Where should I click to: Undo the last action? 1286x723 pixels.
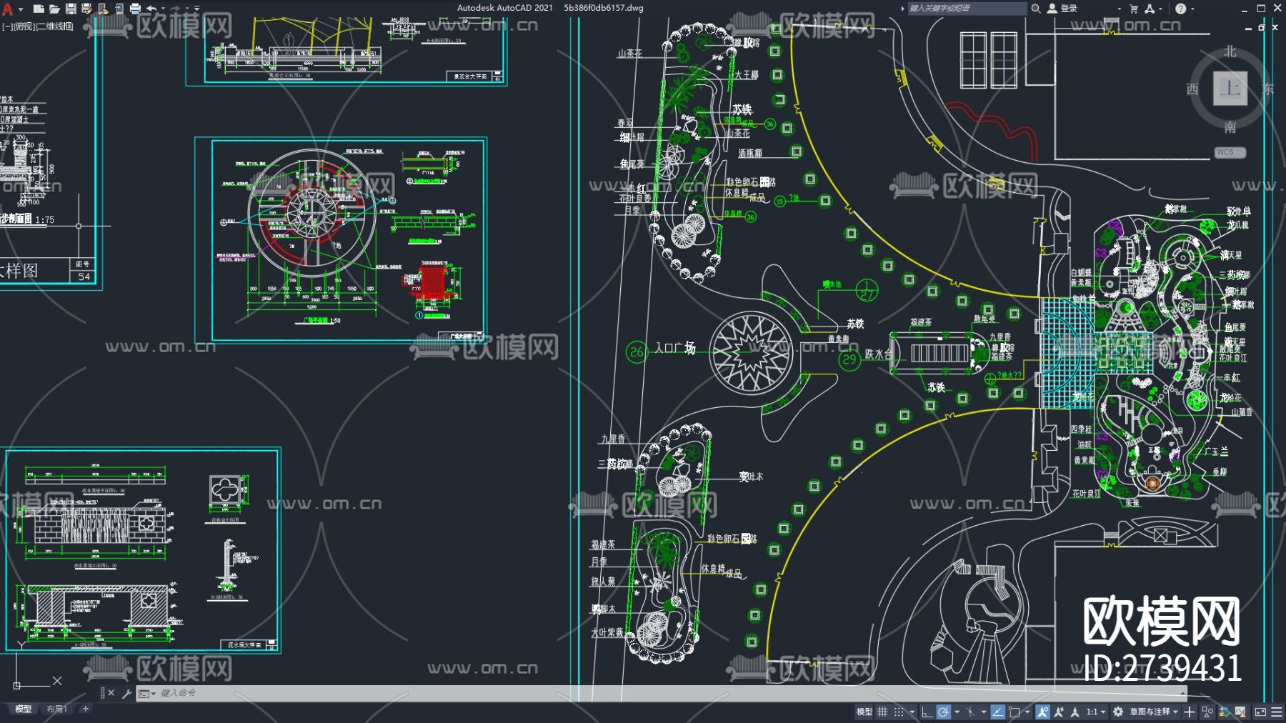[151, 9]
